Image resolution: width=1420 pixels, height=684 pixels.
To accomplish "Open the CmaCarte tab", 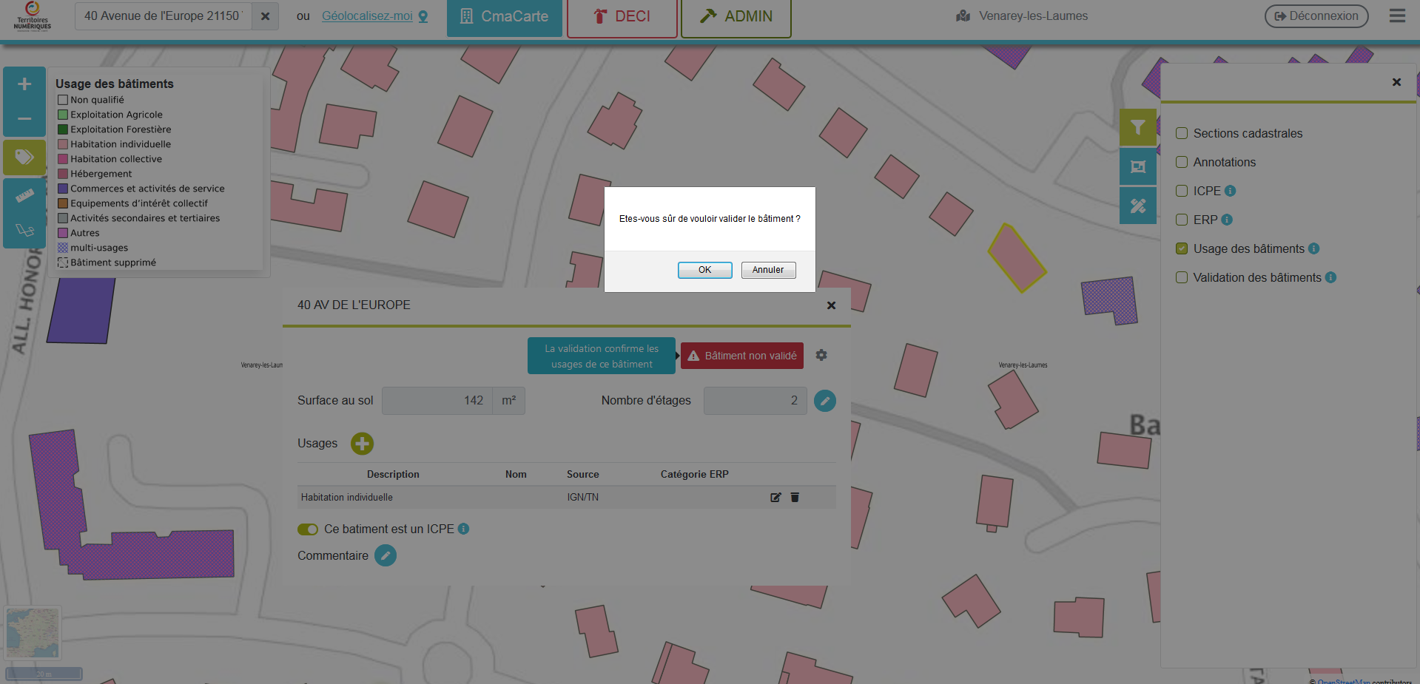I will coord(504,16).
